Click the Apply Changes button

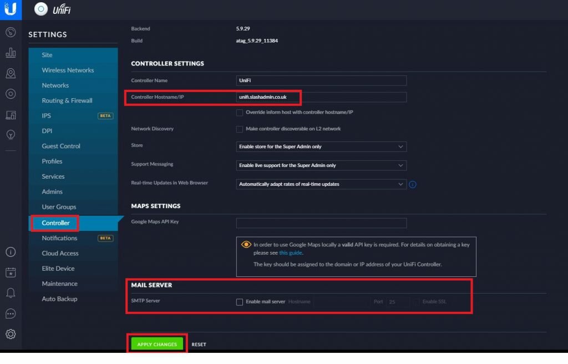pyautogui.click(x=157, y=345)
